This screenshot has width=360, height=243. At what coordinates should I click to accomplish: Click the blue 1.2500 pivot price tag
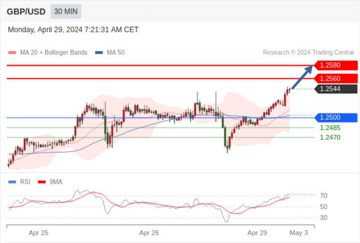coord(336,118)
